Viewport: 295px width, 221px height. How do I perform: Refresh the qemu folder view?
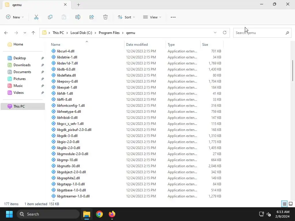click(x=225, y=33)
